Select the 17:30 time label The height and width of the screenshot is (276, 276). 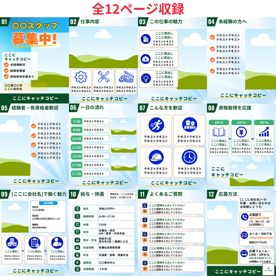pyautogui.click(x=77, y=174)
